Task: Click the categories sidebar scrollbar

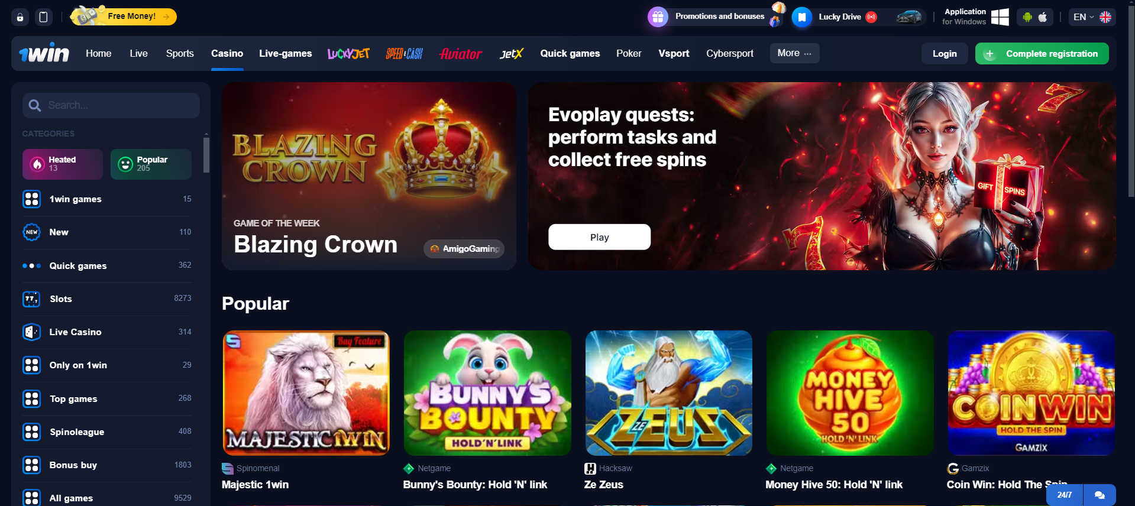Action: click(x=206, y=155)
